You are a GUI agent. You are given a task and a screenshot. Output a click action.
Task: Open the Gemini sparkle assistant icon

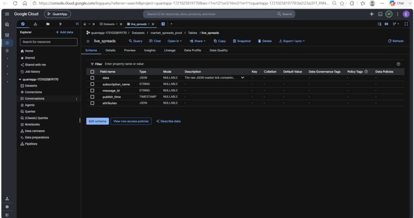pos(371,14)
